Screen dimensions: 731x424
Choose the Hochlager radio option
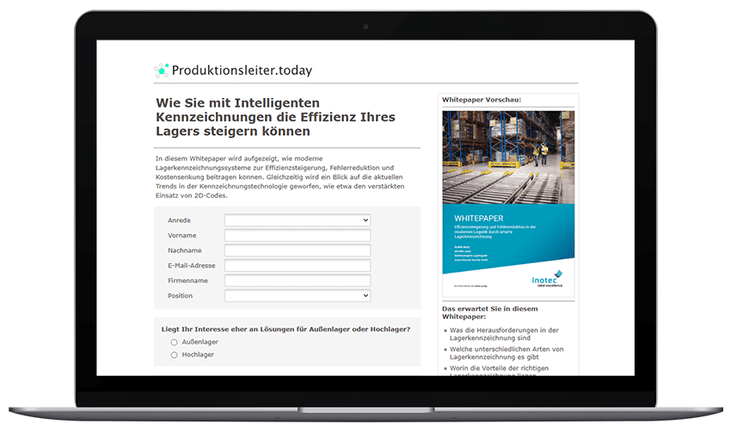click(x=175, y=354)
